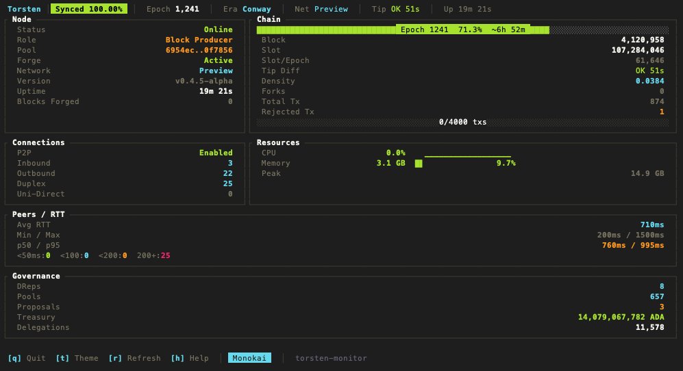This screenshot has width=683, height=371.
Task: Click p50 / p95 760ms / 995ms value
Action: [633, 245]
